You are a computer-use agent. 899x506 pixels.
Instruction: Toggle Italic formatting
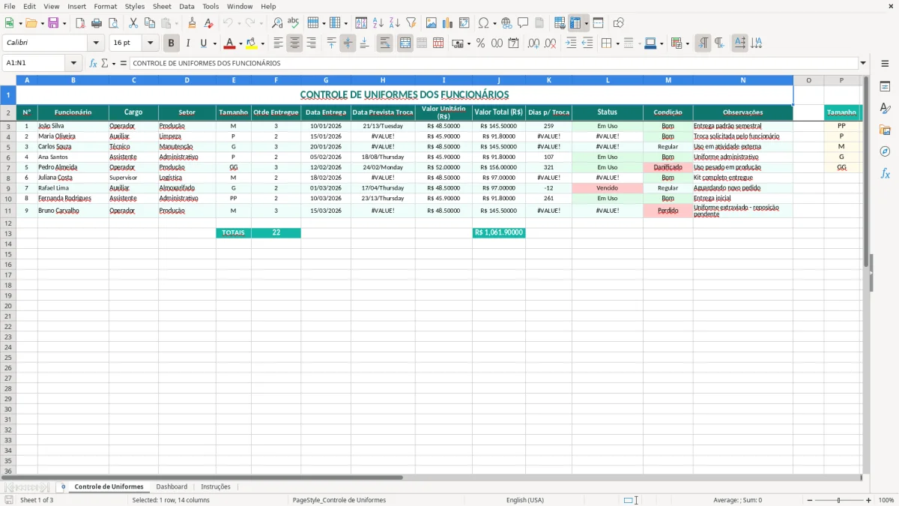pyautogui.click(x=188, y=43)
